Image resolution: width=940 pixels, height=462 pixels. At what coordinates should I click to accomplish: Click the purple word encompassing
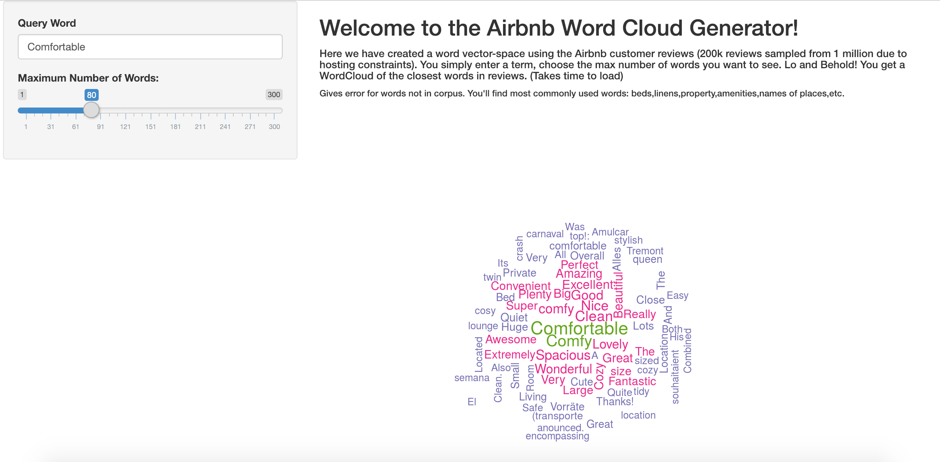pos(557,436)
